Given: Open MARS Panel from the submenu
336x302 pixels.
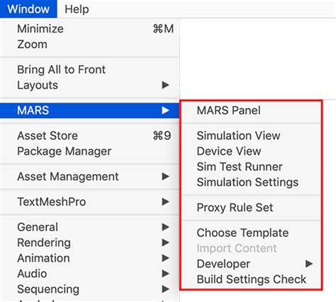Looking at the screenshot, I should [x=251, y=110].
